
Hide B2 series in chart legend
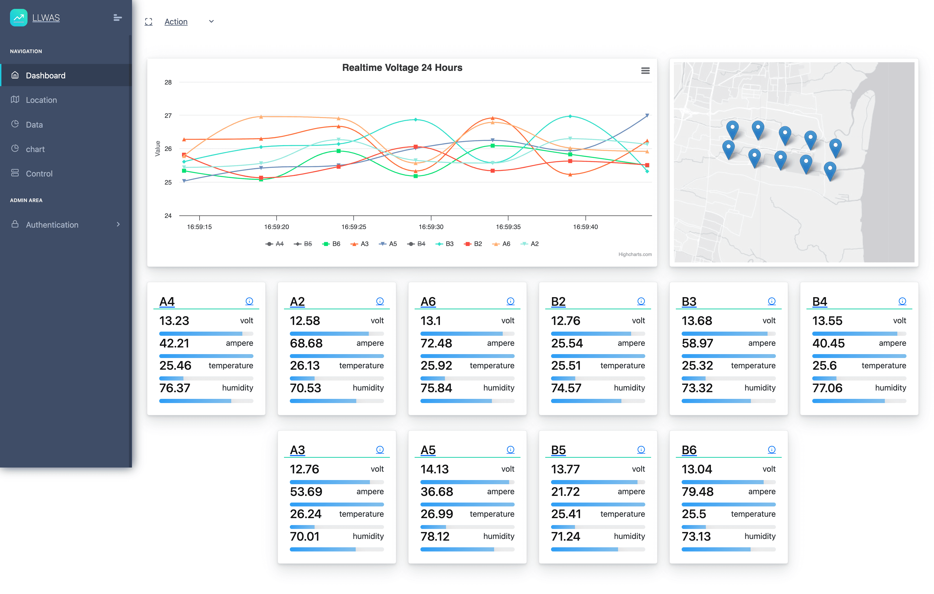click(473, 244)
